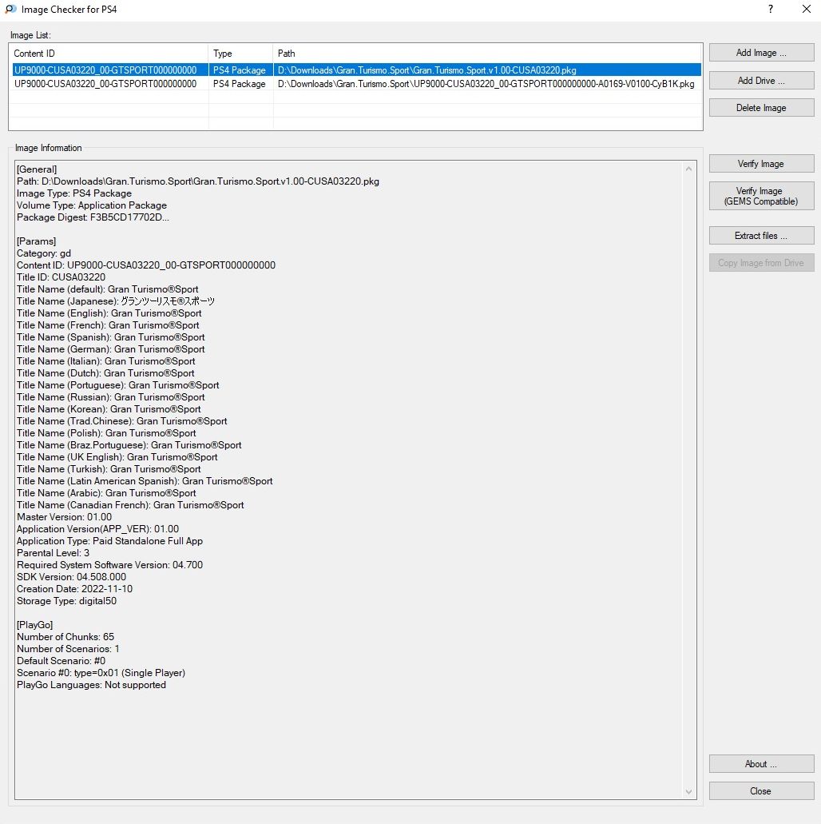
Task: Click the PS4 Package type cell in second row
Action: pos(240,84)
